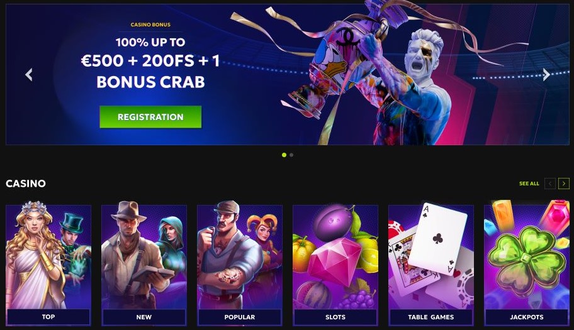
Task: Select the TOP label tab
Action: [48, 317]
